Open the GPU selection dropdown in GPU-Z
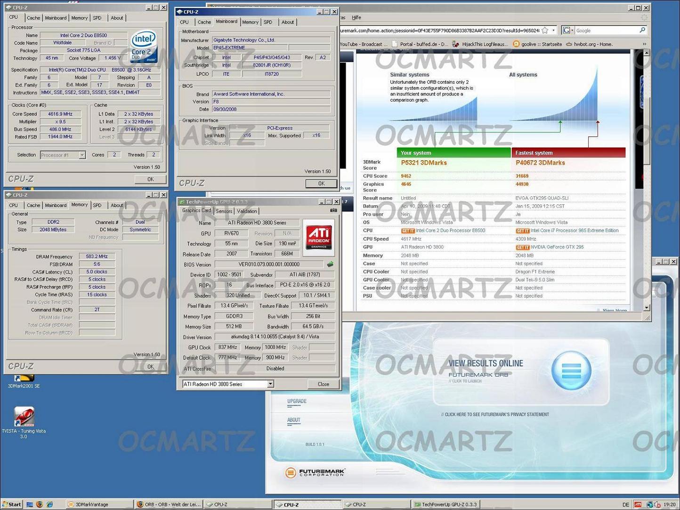Image resolution: width=680 pixels, height=510 pixels. coord(270,384)
